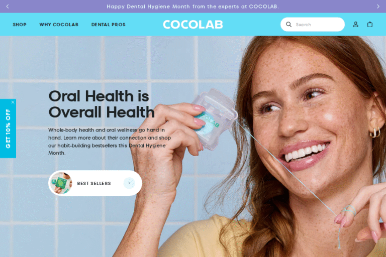Open the Why Cocolab menu item
Viewport: 386px width, 257px height.
point(59,25)
